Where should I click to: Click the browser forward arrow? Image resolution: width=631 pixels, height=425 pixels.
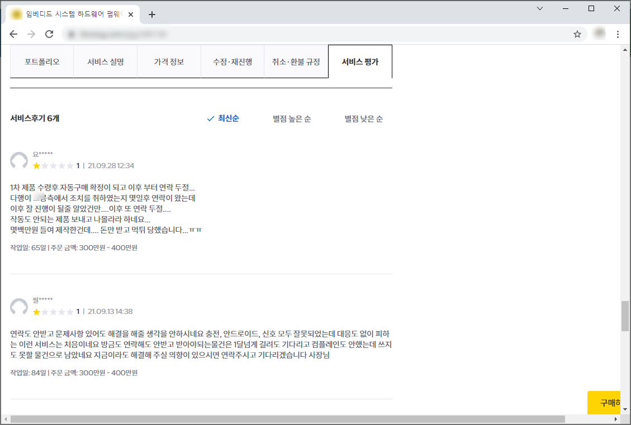pos(31,34)
